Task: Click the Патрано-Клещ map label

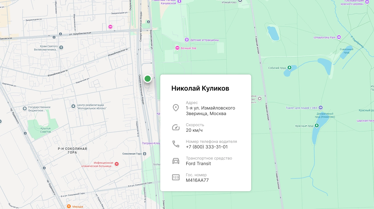Action: [x=151, y=143]
